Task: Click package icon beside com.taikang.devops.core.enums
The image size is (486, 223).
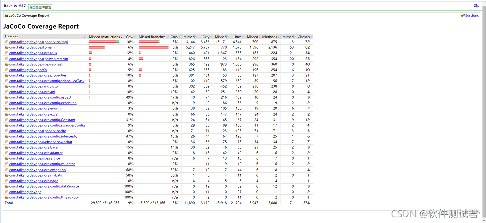Action: (x=6, y=108)
